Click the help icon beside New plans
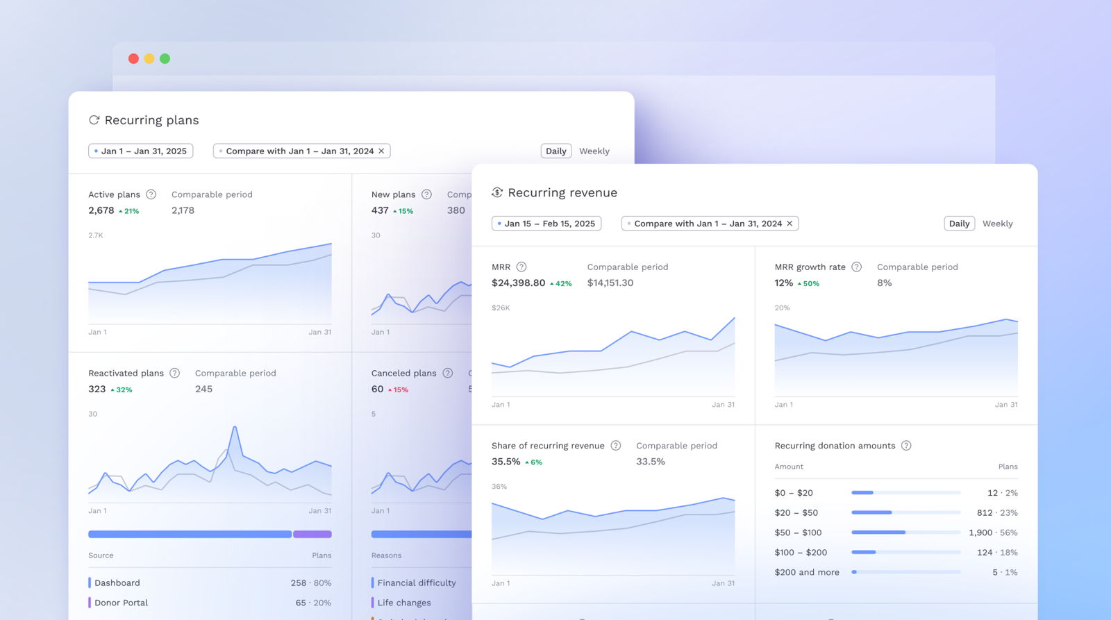The image size is (1111, 620). 426,194
